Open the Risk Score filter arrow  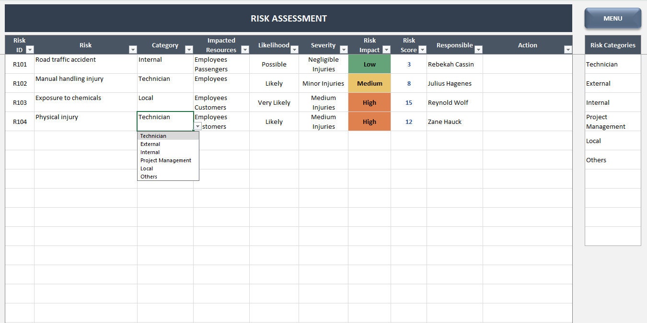(422, 50)
